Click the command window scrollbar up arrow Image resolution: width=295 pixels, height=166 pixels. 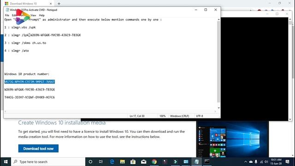tap(290, 19)
